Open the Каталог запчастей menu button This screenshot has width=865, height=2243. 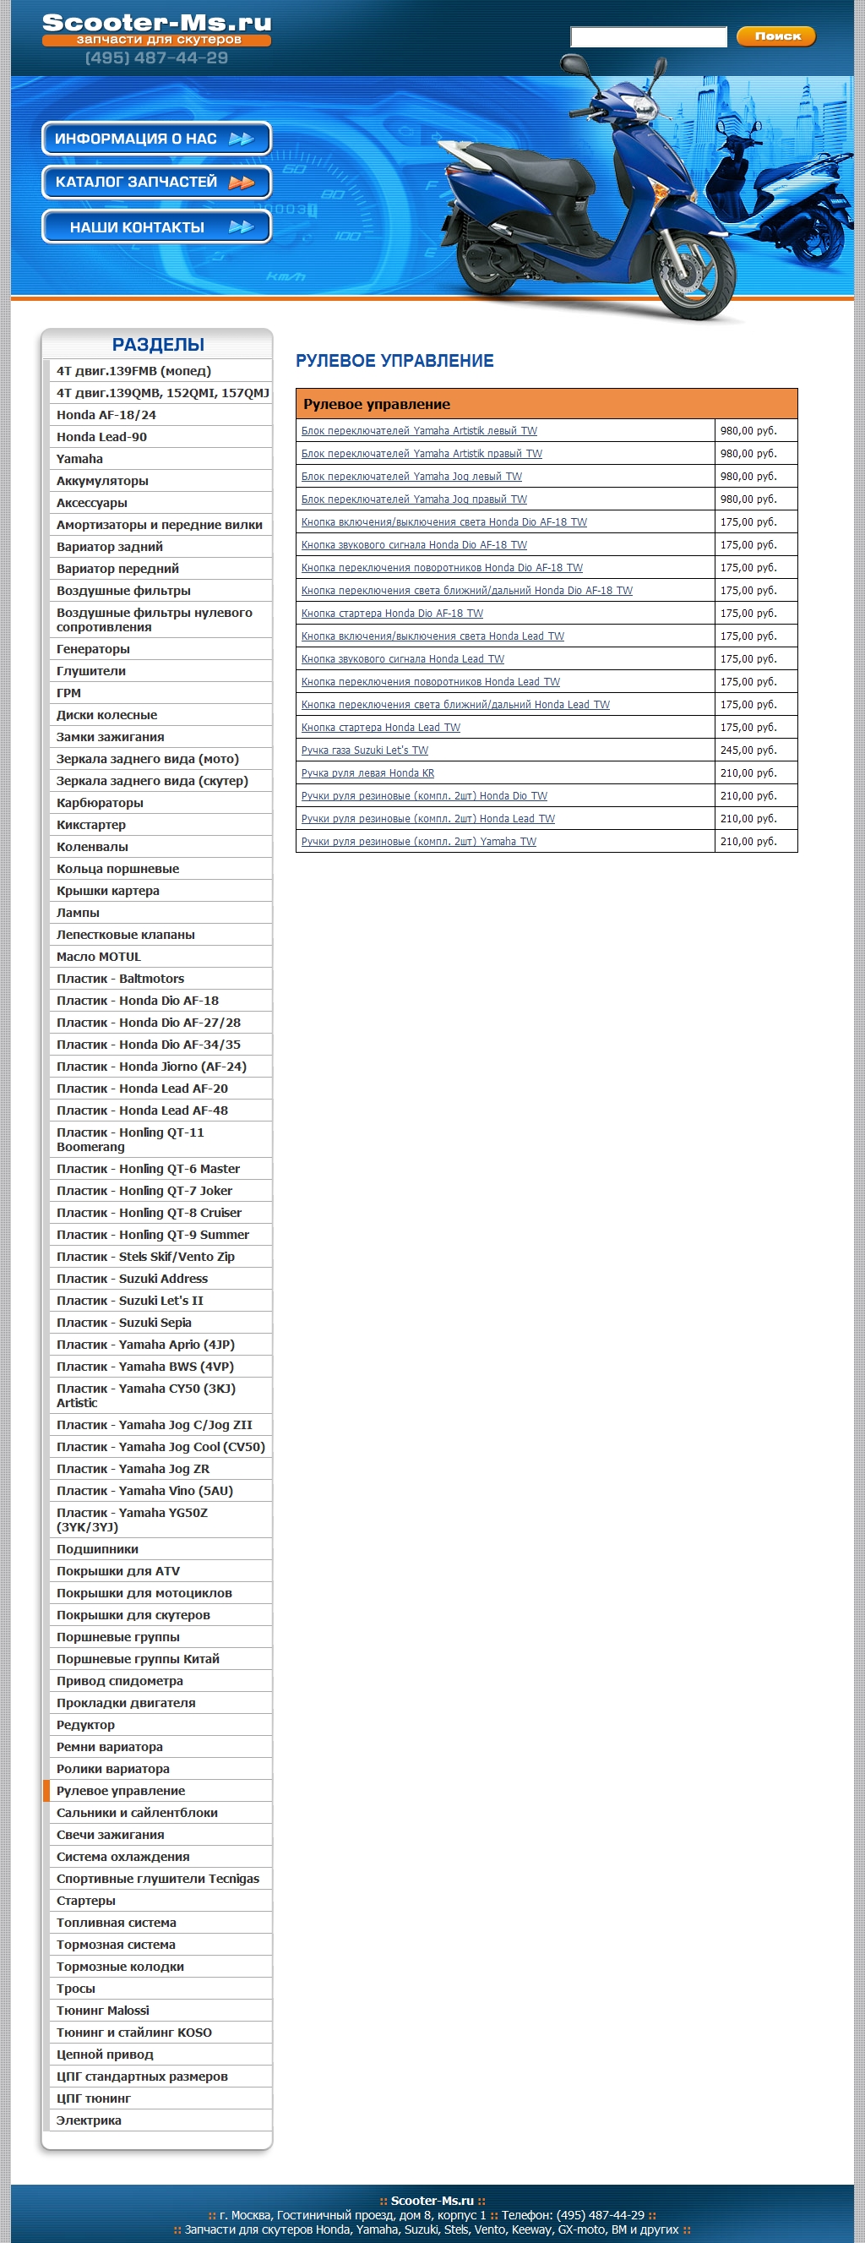pyautogui.click(x=156, y=182)
